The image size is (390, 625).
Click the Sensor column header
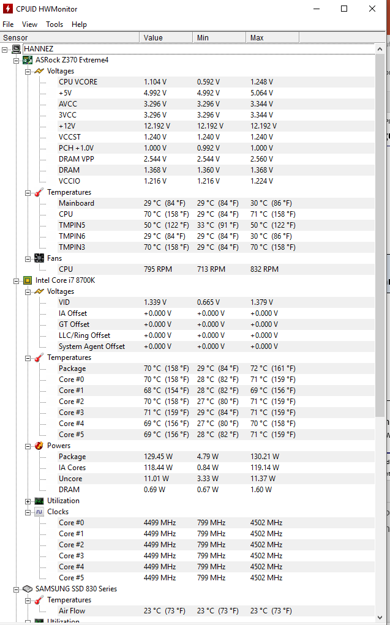(x=69, y=37)
